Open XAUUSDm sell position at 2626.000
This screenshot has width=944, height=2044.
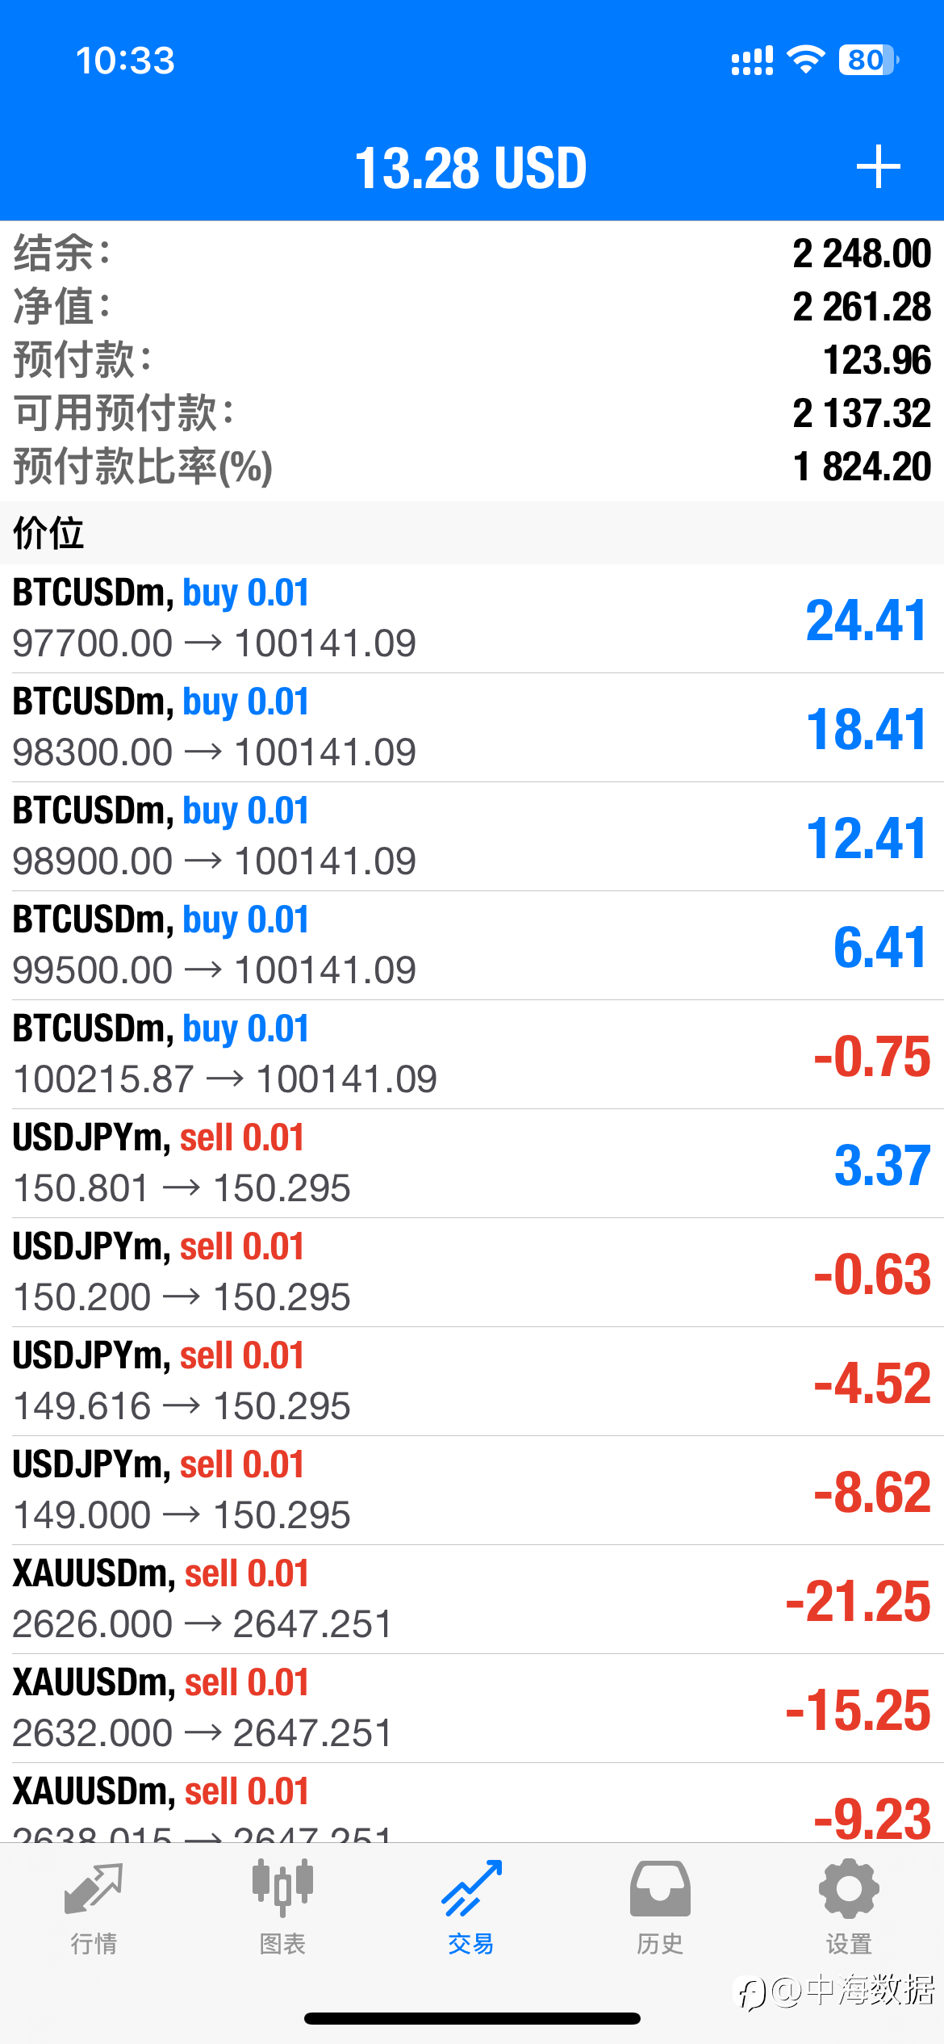[472, 1599]
